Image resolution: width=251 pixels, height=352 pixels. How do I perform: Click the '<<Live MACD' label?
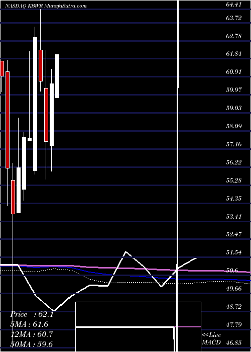[x=211, y=339]
